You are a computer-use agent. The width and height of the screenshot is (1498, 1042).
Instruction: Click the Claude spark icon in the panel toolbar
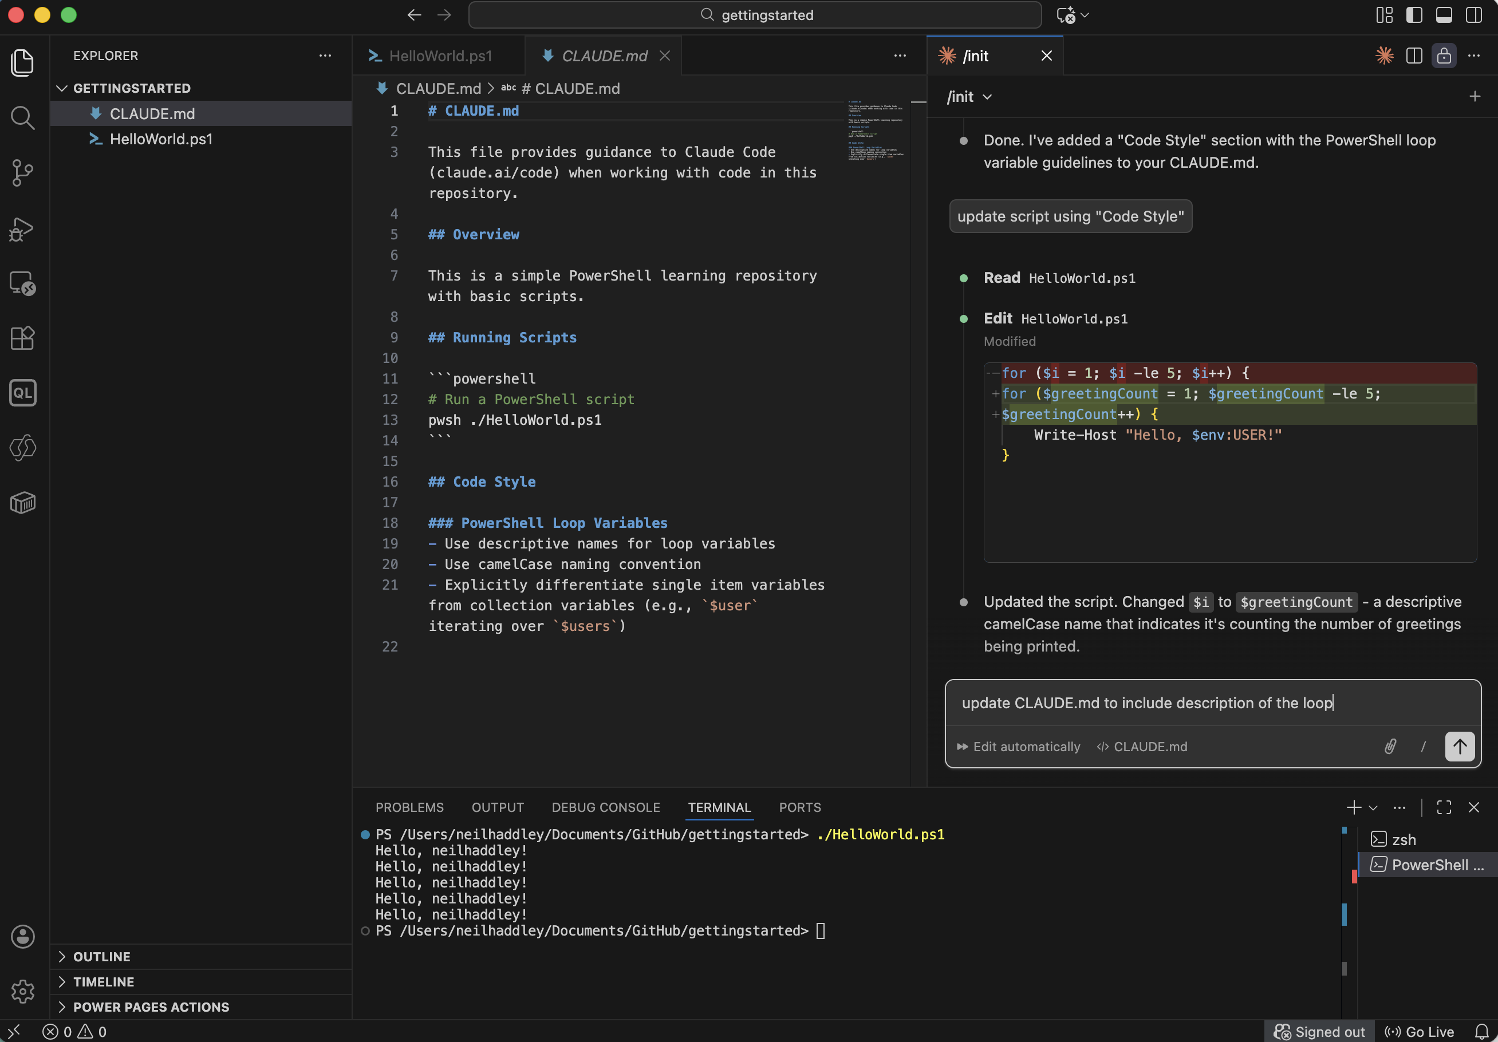click(x=1384, y=56)
